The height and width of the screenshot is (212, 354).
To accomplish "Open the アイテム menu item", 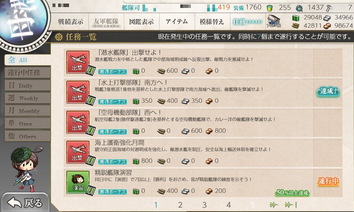I will click(x=177, y=22).
